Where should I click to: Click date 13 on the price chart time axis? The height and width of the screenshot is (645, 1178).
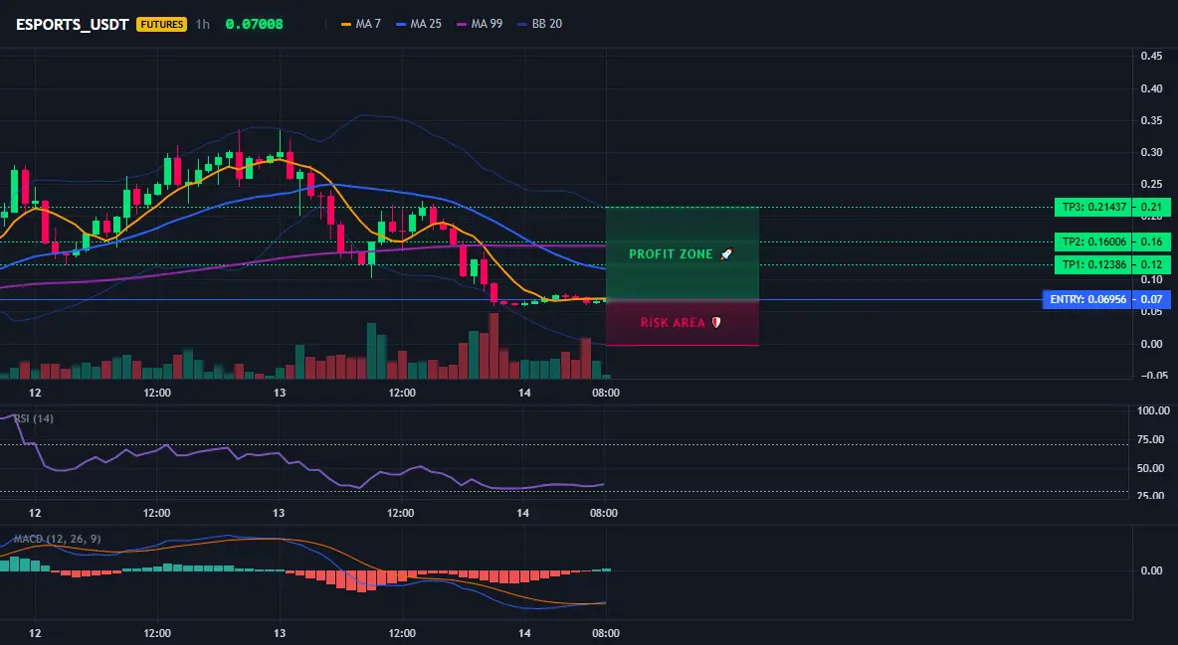click(280, 393)
